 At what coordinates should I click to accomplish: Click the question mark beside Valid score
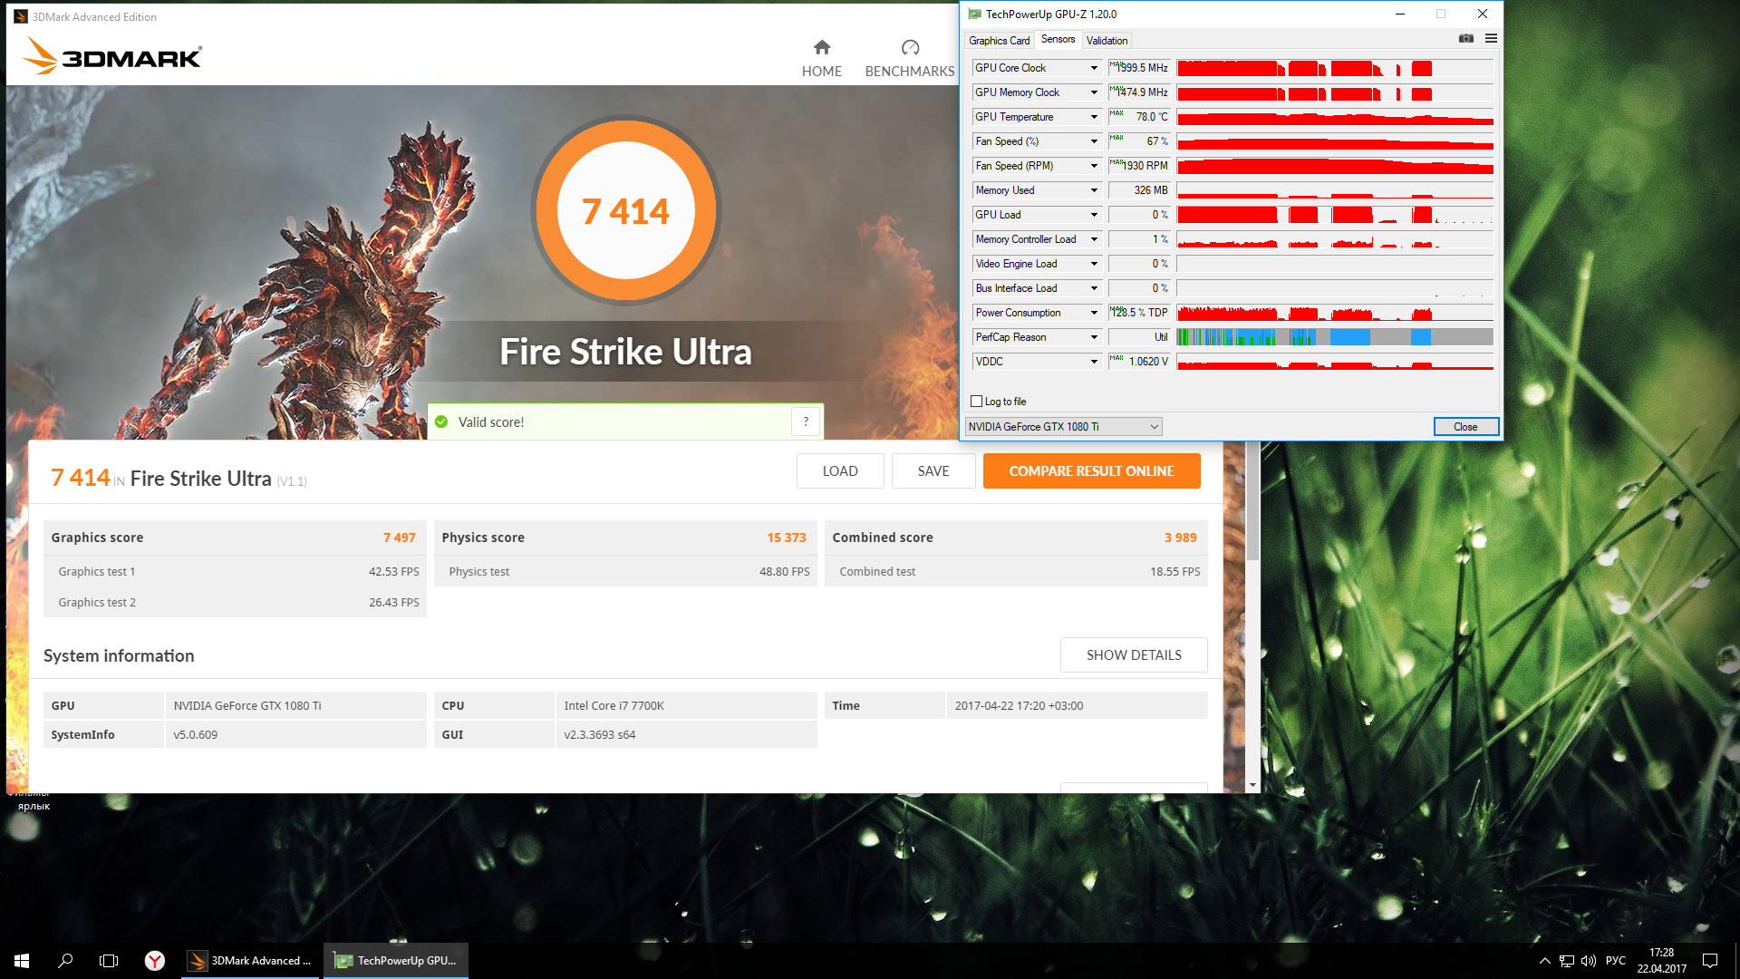coord(806,422)
